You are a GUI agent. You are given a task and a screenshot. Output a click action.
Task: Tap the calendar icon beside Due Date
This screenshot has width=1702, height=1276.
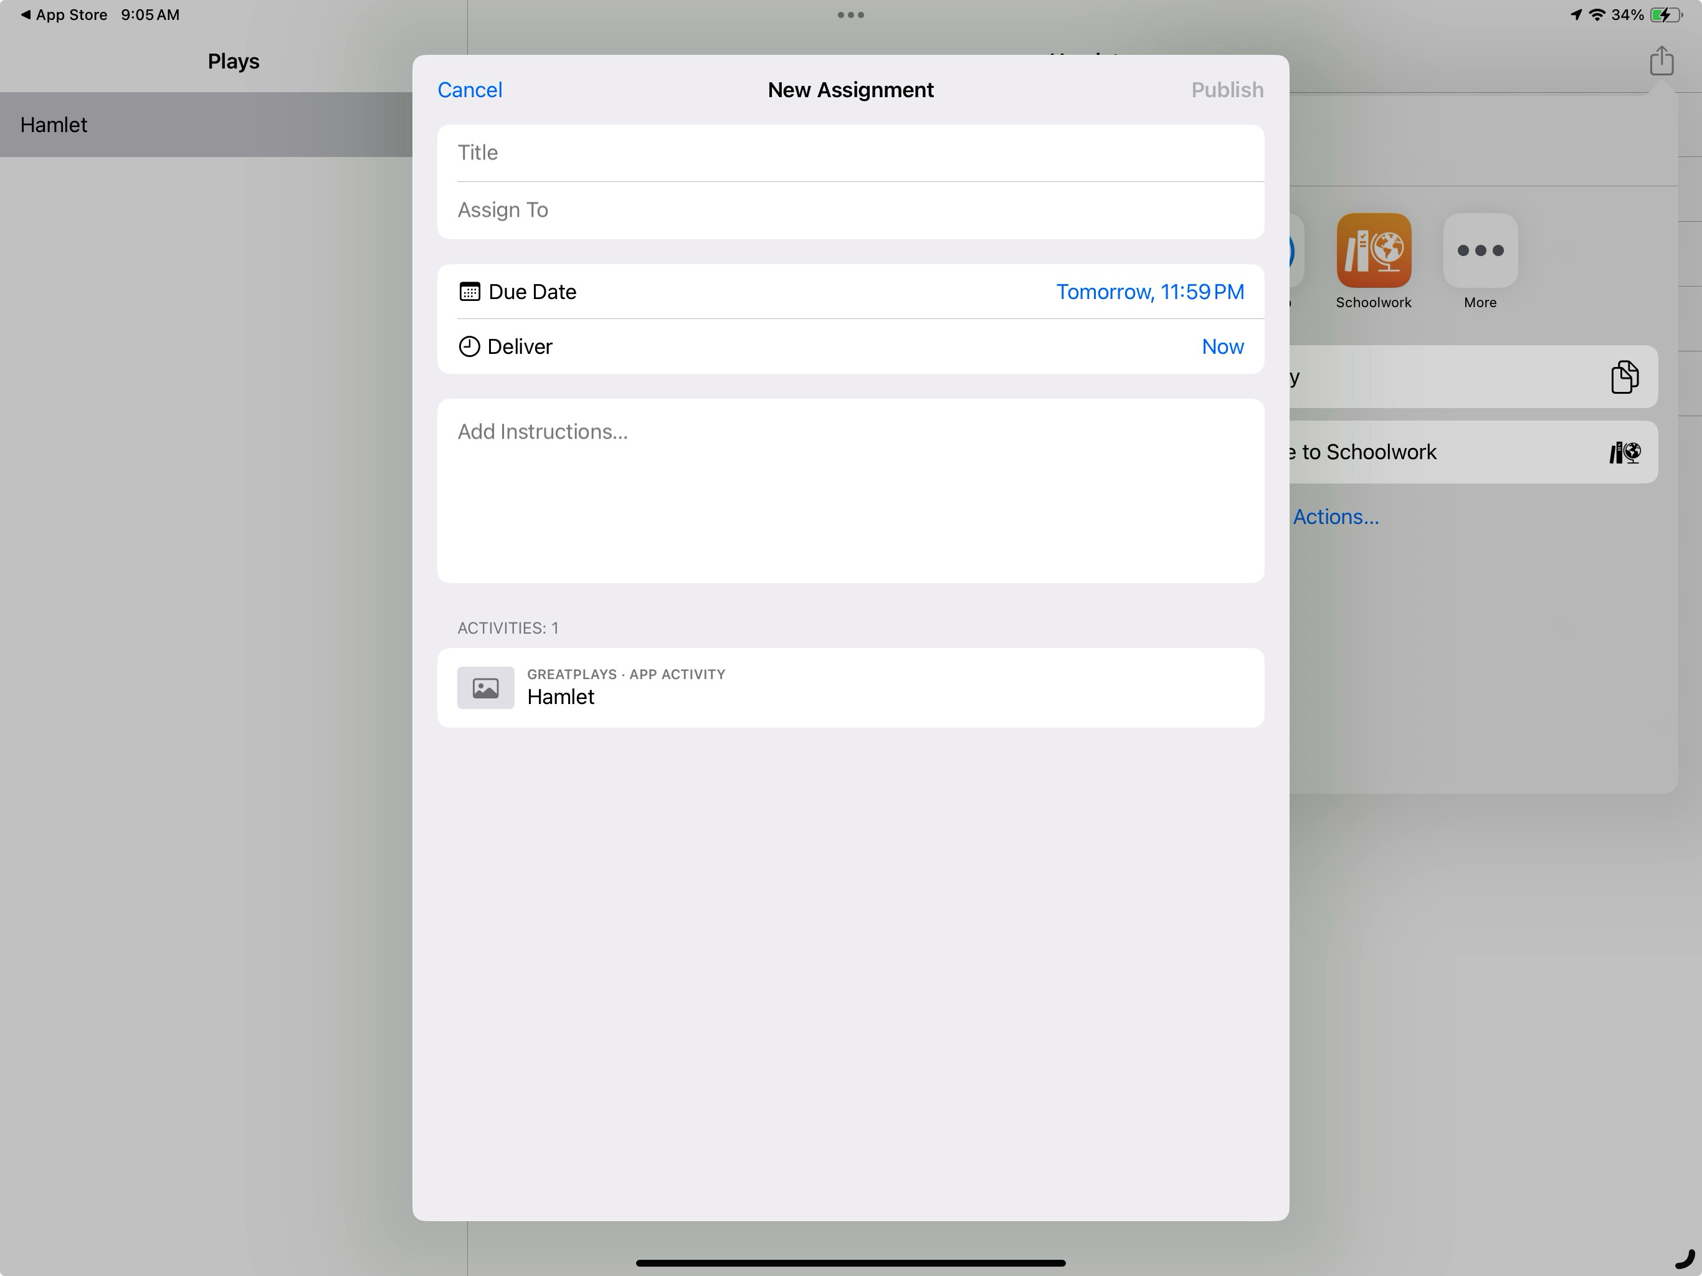469,292
